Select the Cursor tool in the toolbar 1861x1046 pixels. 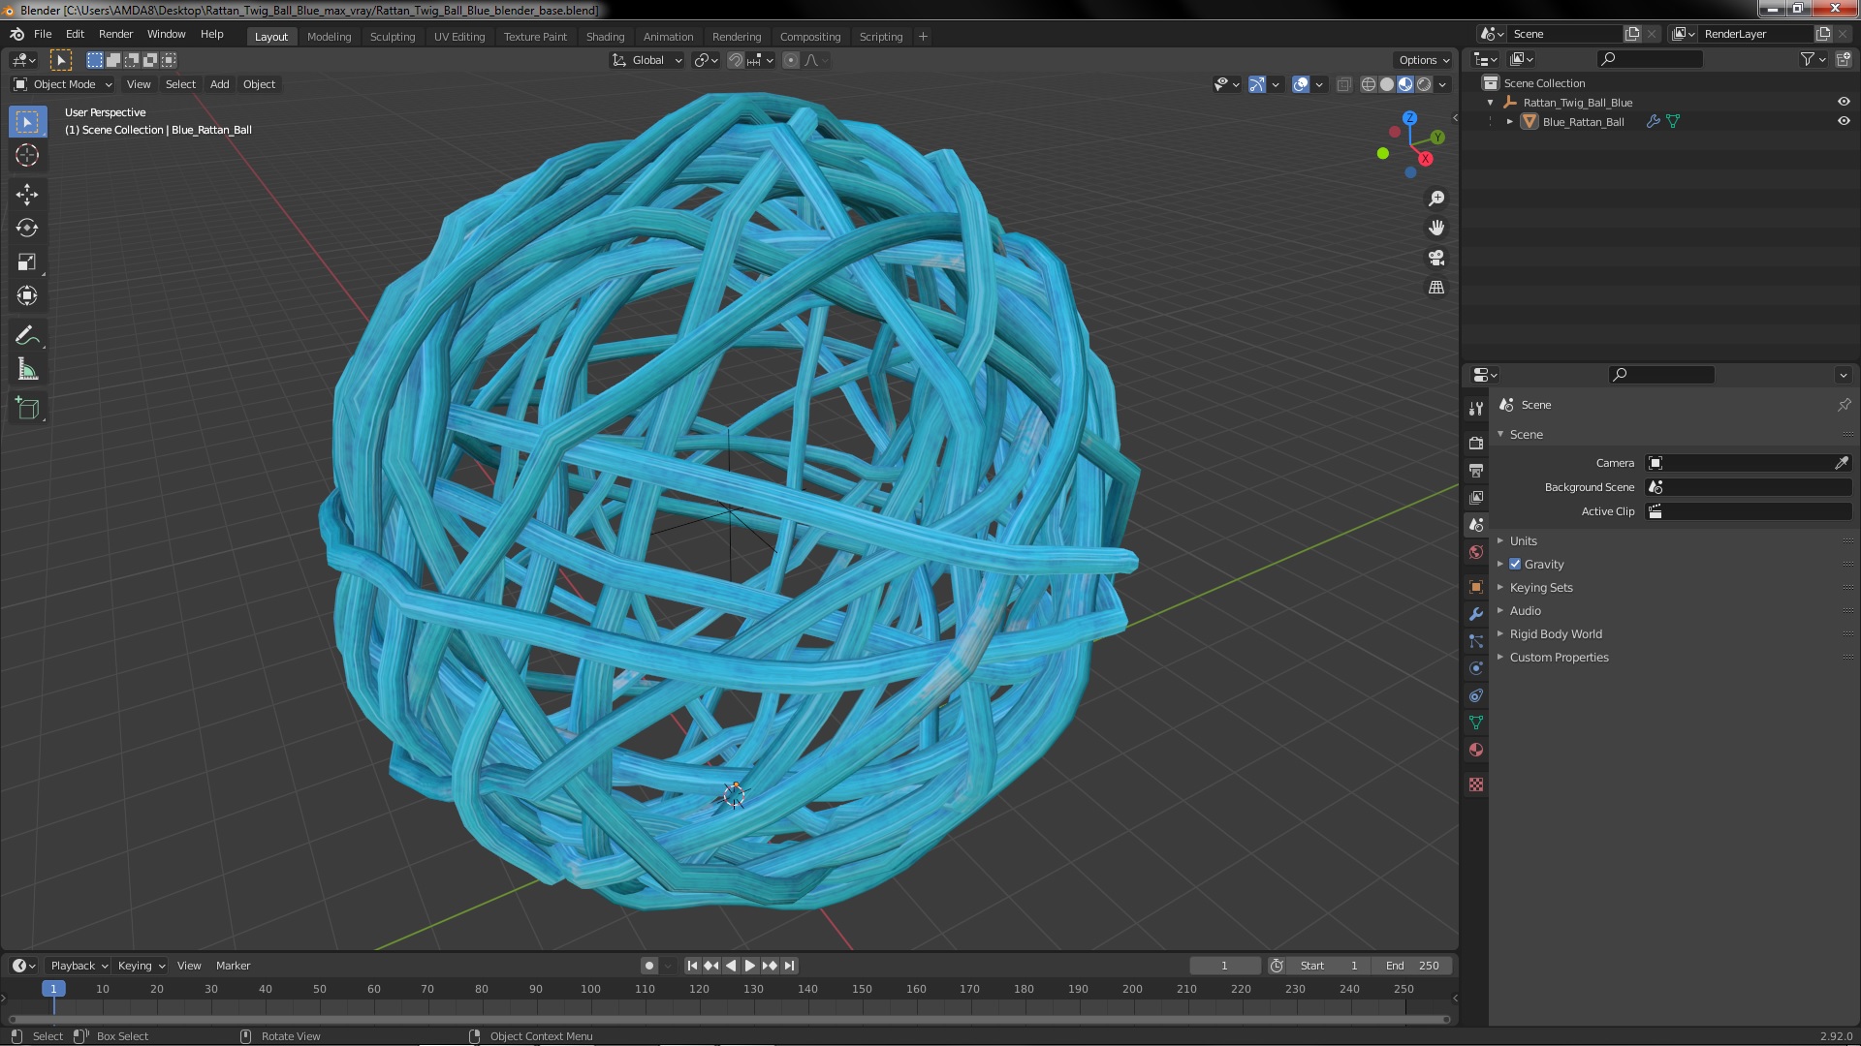tap(27, 155)
